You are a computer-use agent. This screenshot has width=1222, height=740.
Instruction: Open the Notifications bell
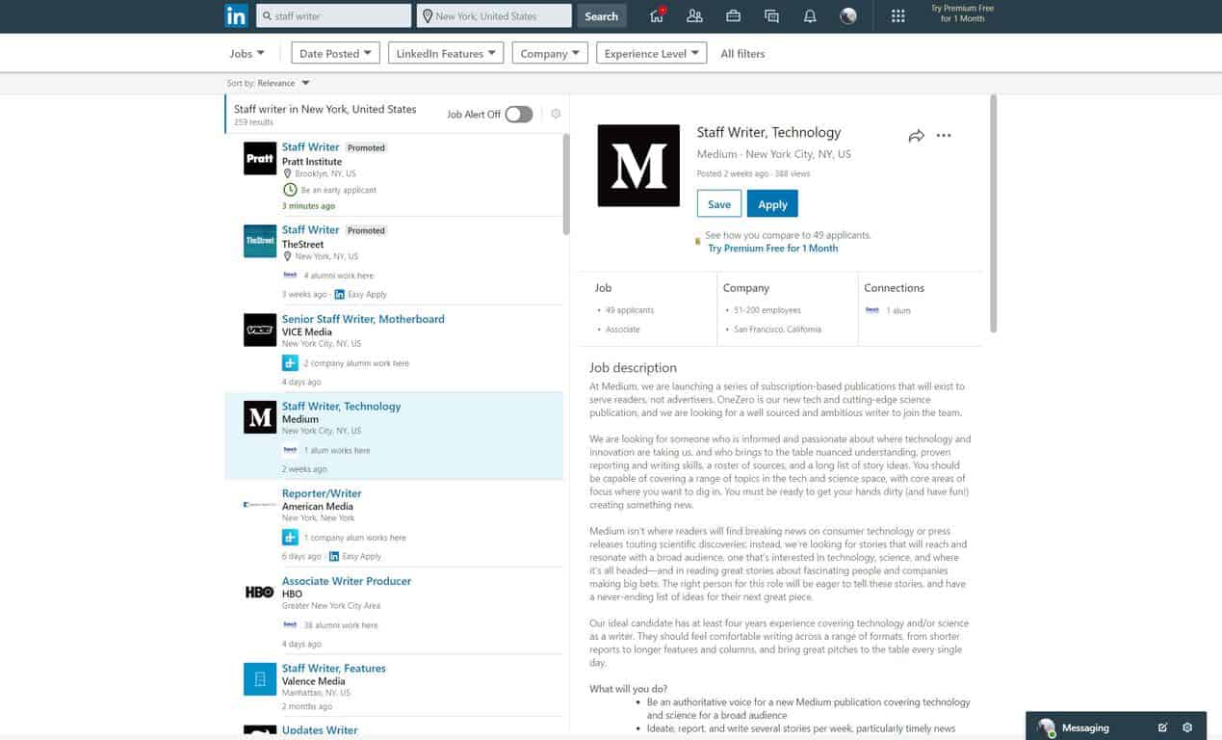click(810, 15)
